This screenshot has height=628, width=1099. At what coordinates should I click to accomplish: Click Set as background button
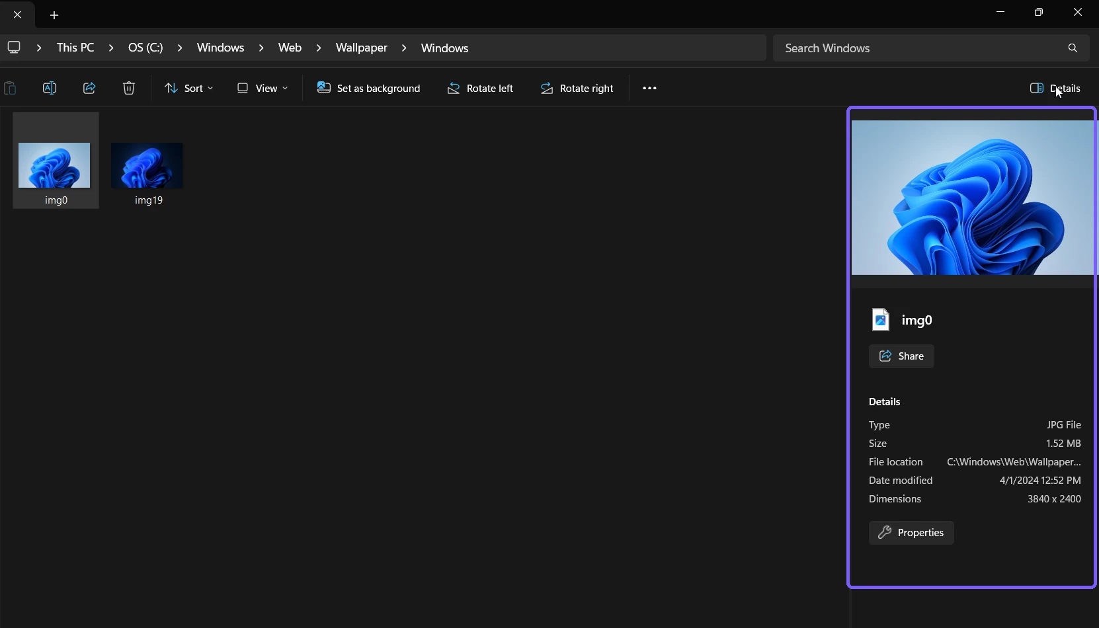[x=368, y=88]
